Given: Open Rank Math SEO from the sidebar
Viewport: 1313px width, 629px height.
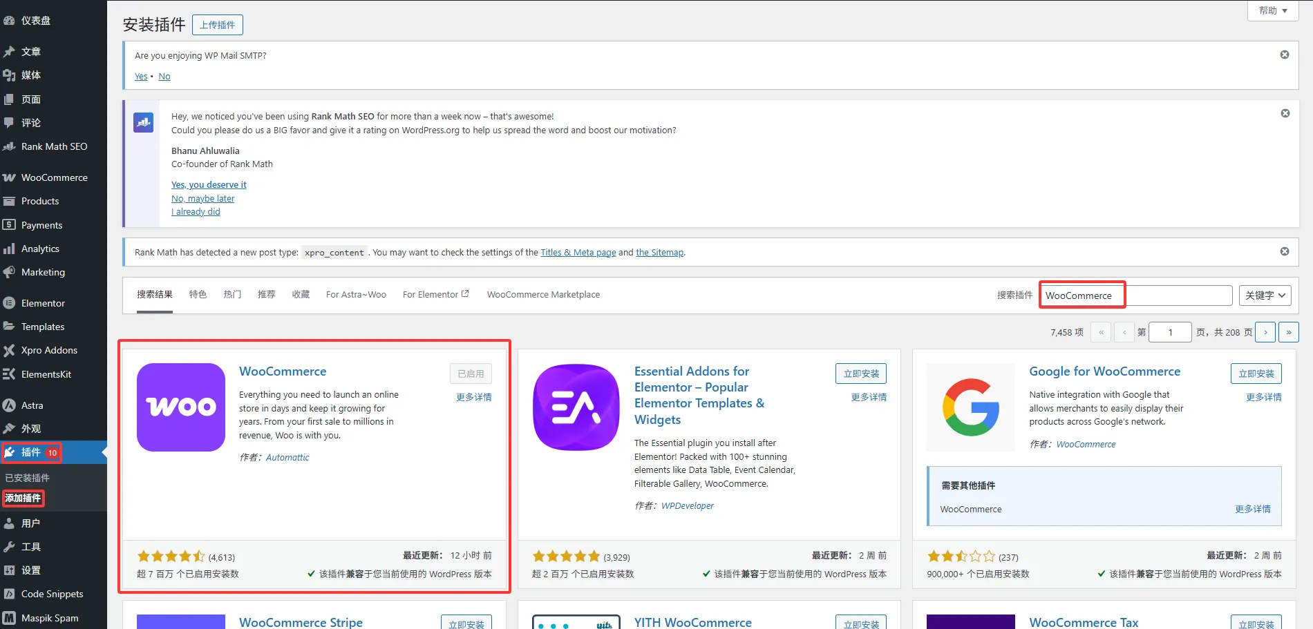Looking at the screenshot, I should coord(53,146).
